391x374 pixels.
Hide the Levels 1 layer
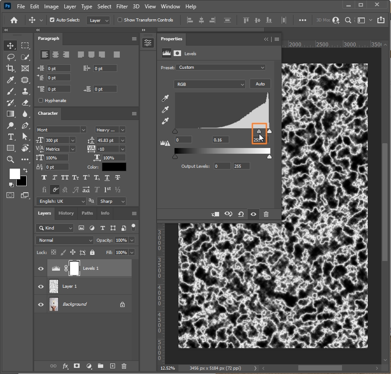pos(41,268)
